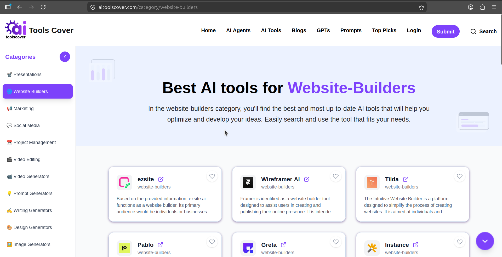Open the ezsite external link icon

(161, 179)
